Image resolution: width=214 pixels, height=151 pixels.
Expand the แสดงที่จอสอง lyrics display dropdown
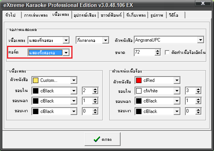[x=66, y=40]
